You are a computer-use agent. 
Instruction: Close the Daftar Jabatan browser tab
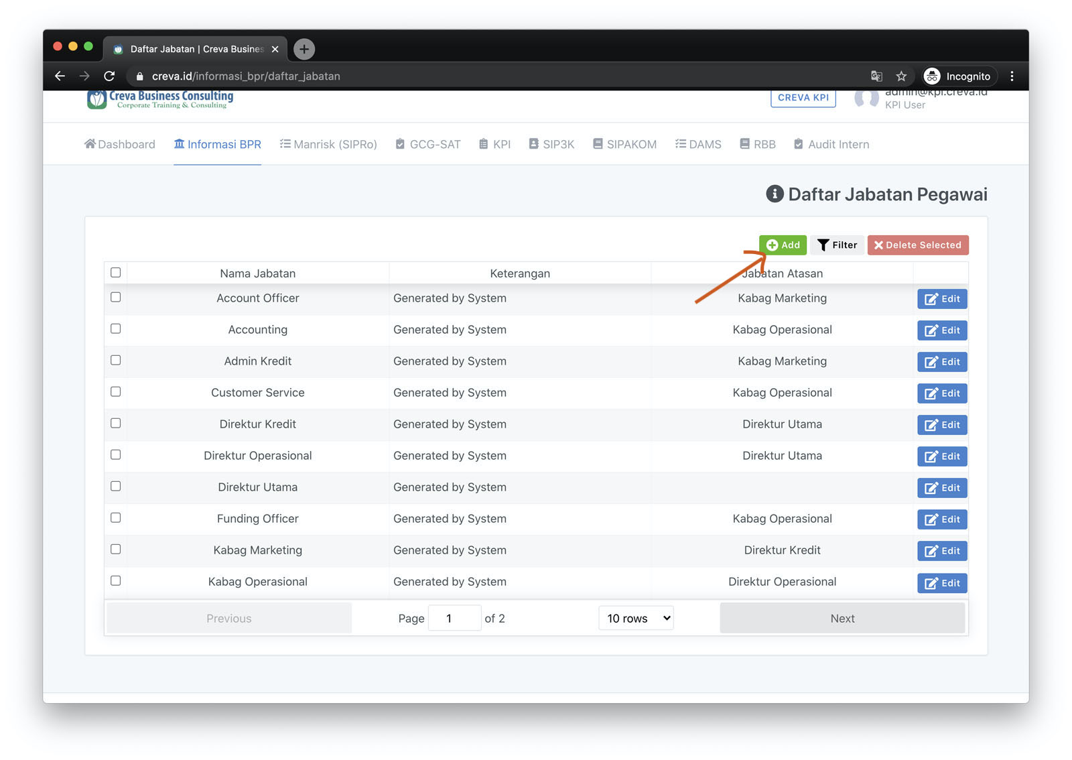[275, 49]
